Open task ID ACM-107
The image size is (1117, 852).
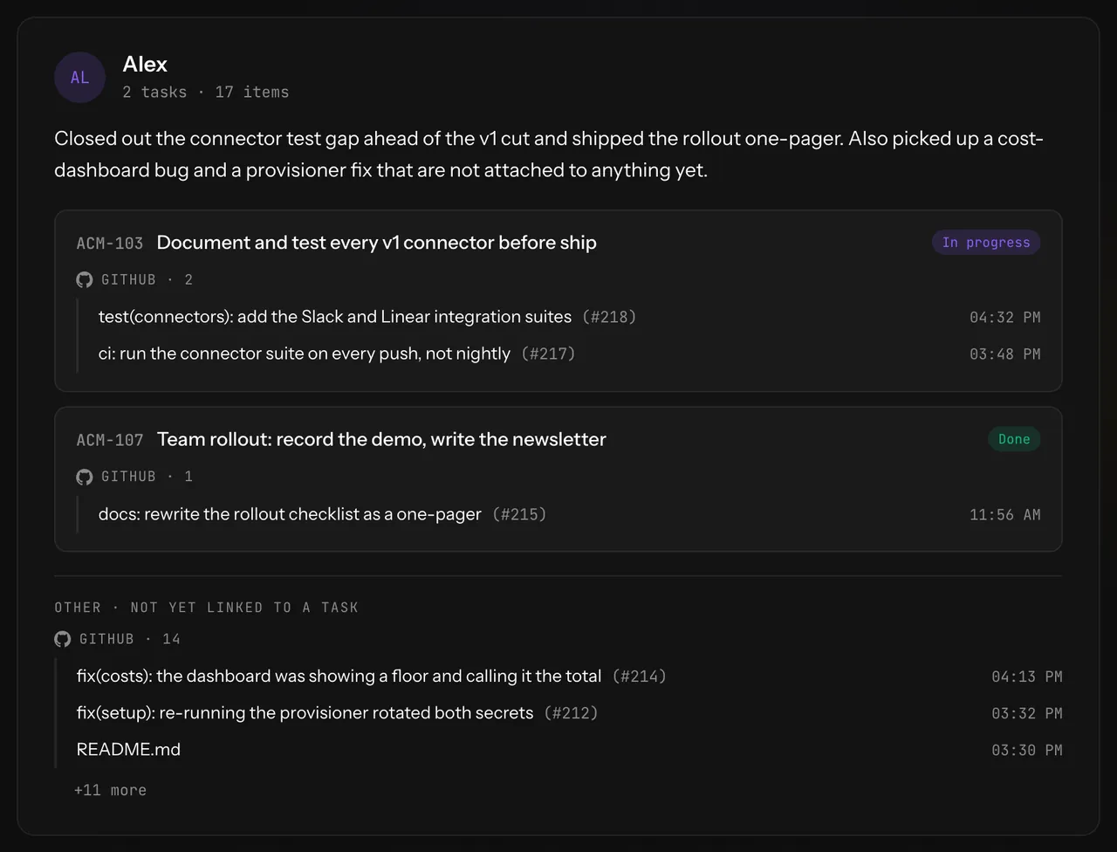click(x=110, y=440)
